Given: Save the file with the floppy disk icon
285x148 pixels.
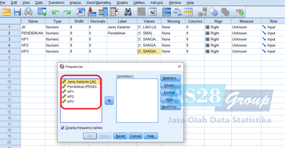Looking at the screenshot, I should [x=18, y=12].
